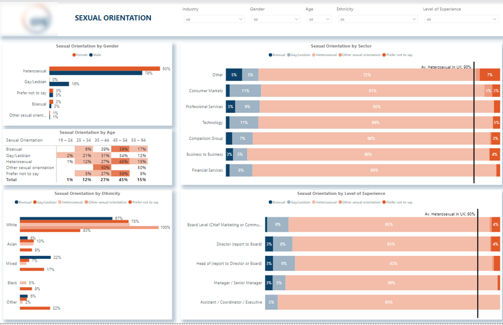Click the White 100% bar in Ethnicity chart

[x=88, y=227]
